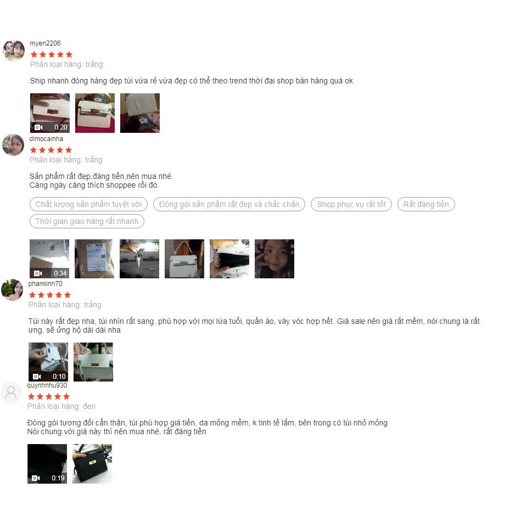Open the white bag on red background photo
Image resolution: width=527 pixels, height=527 pixels.
tap(95, 113)
